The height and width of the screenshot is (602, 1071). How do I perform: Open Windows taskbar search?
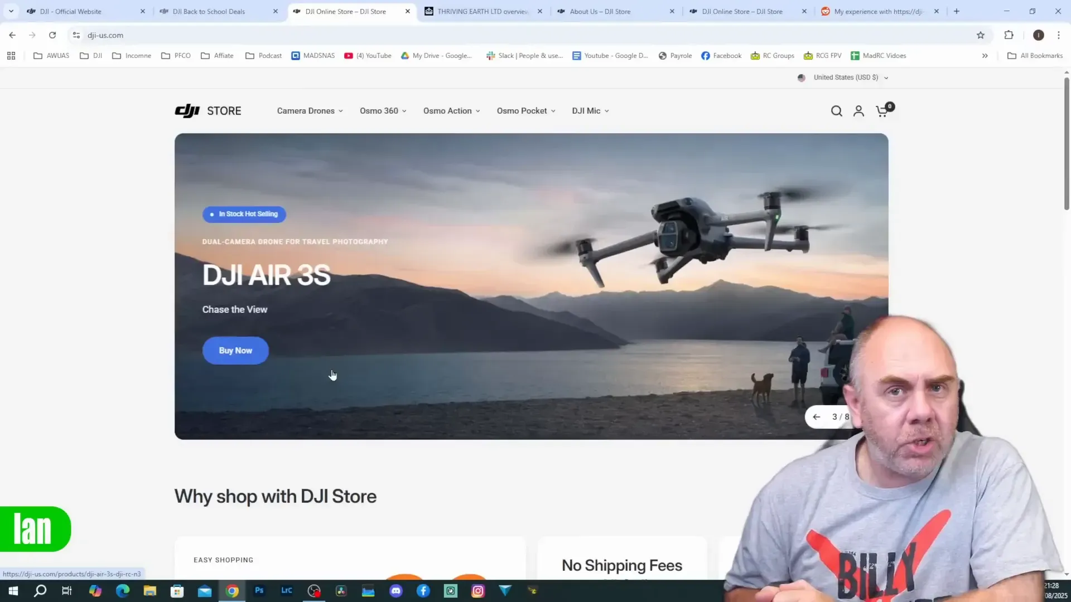coord(40,591)
